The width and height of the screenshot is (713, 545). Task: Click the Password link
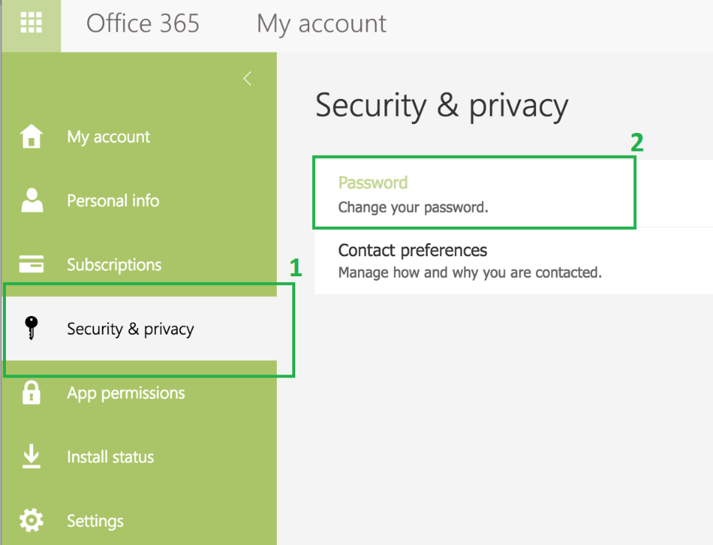pyautogui.click(x=373, y=182)
